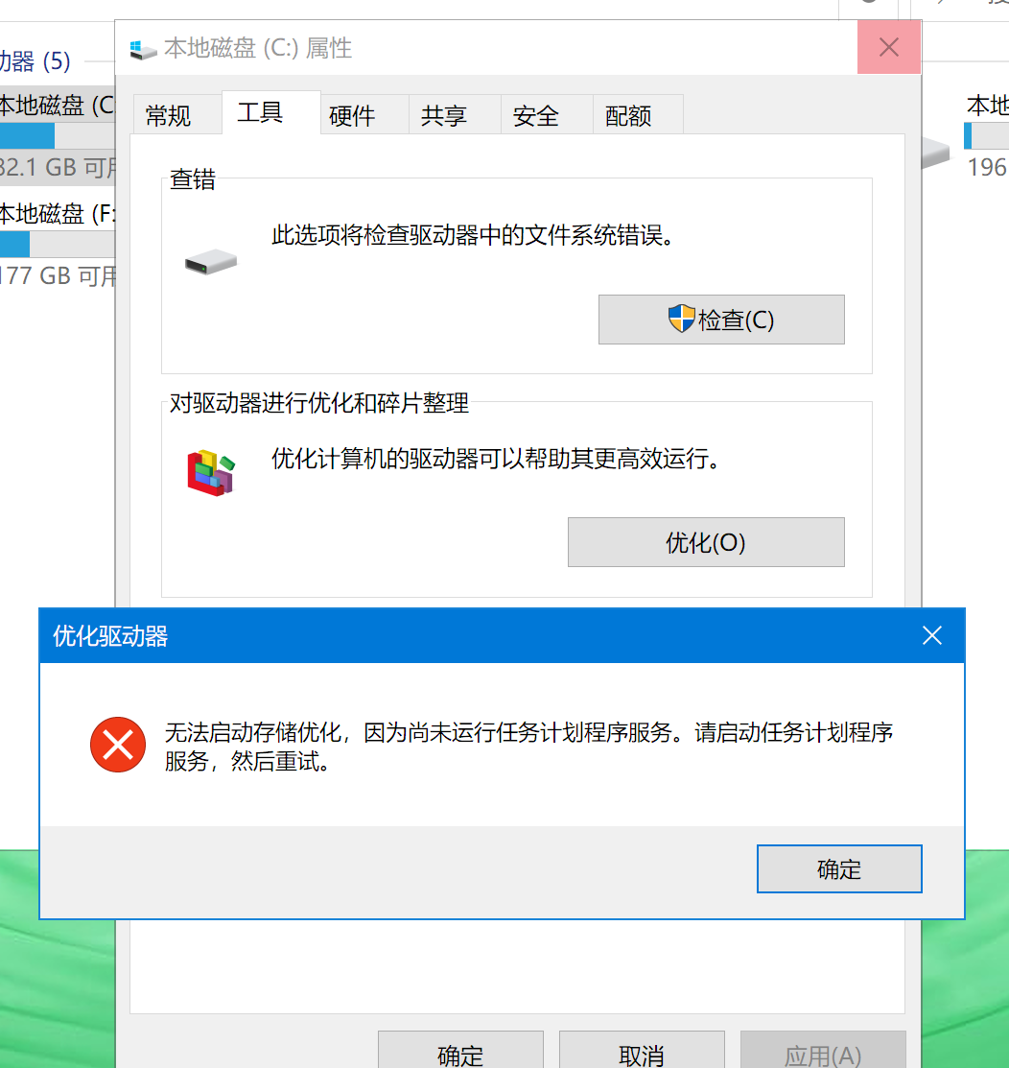This screenshot has width=1009, height=1068.
Task: Click 确定 at the bottom of properties window
Action: point(461,1051)
